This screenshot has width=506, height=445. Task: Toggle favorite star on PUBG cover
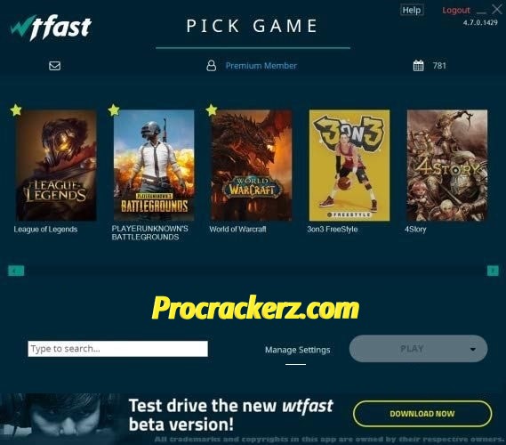(114, 110)
